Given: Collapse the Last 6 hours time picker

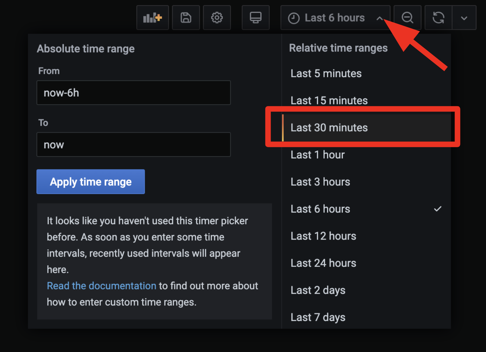Looking at the screenshot, I should pyautogui.click(x=335, y=18).
